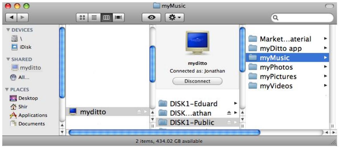The height and width of the screenshot is (147, 340).
Task: Select the DISK...athan share
Action: (197, 113)
